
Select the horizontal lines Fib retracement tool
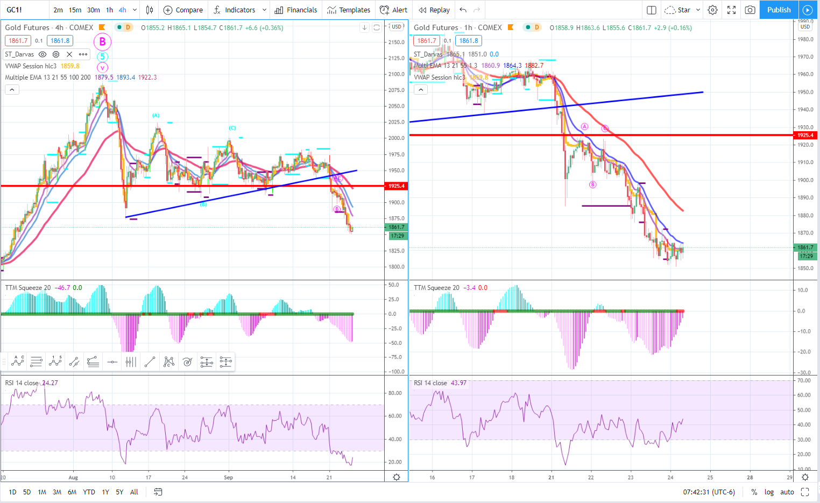(36, 362)
